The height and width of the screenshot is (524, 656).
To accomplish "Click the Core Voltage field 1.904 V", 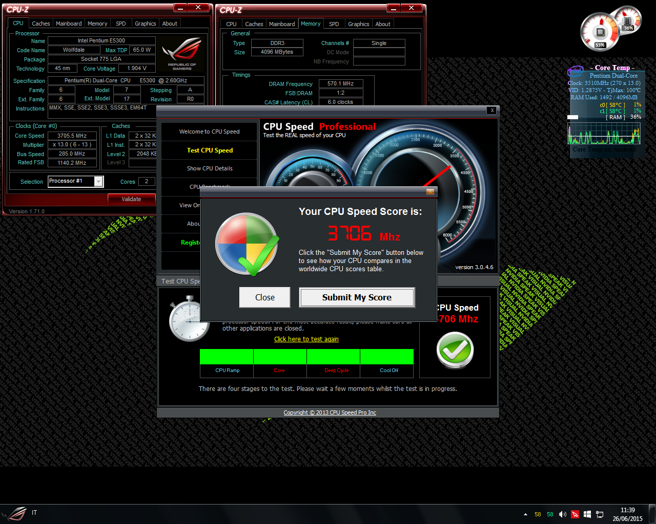I will click(137, 68).
